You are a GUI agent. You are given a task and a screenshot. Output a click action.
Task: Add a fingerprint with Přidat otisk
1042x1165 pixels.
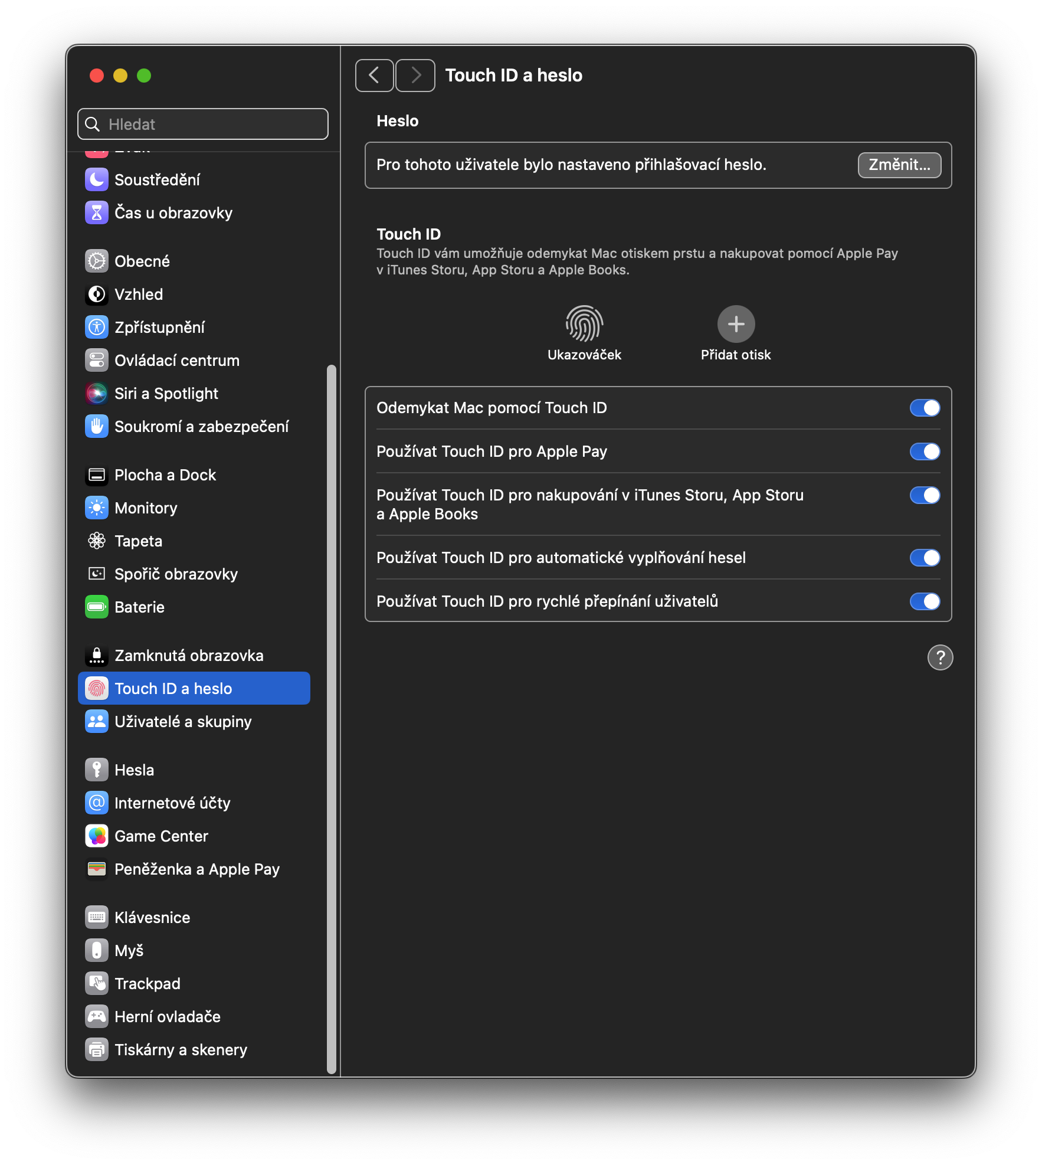[736, 323]
